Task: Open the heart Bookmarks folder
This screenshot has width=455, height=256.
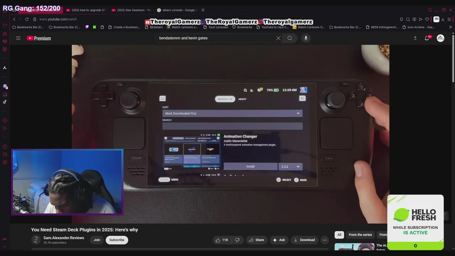Action: 242,27
